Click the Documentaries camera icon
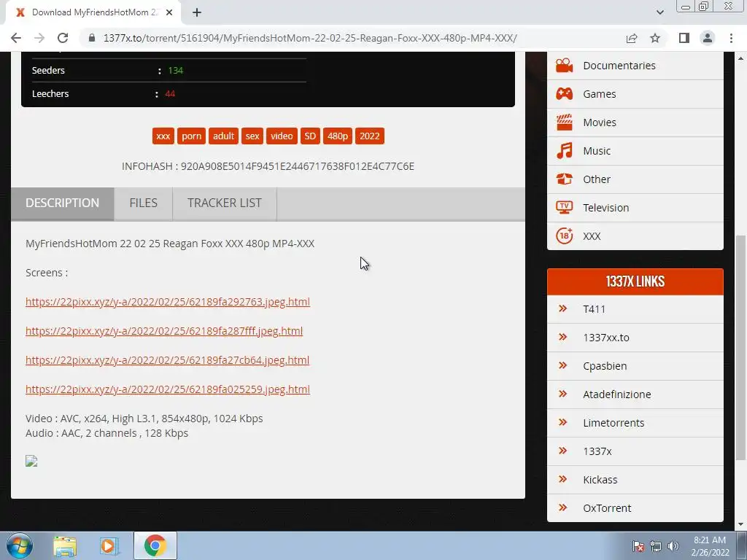This screenshot has width=747, height=560. [x=564, y=65]
